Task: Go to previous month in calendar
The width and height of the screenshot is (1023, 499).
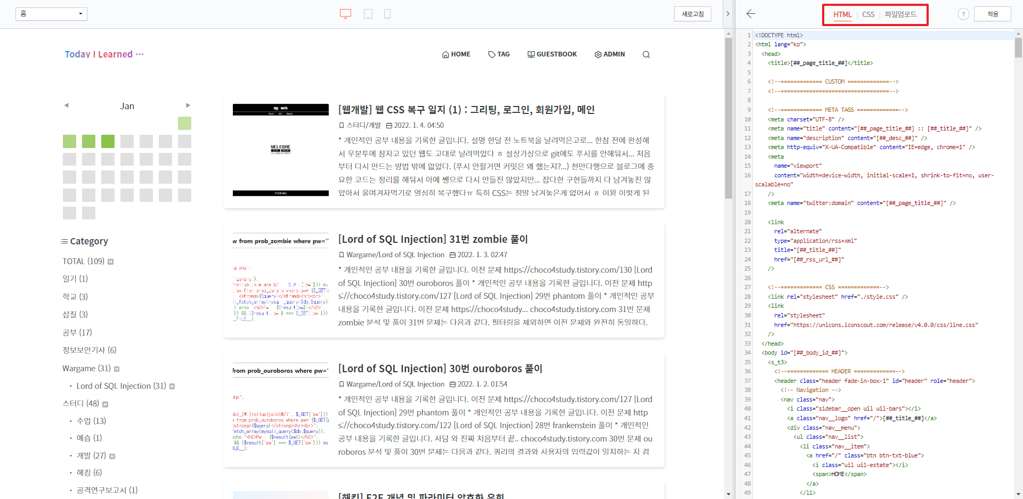Action: coord(67,105)
